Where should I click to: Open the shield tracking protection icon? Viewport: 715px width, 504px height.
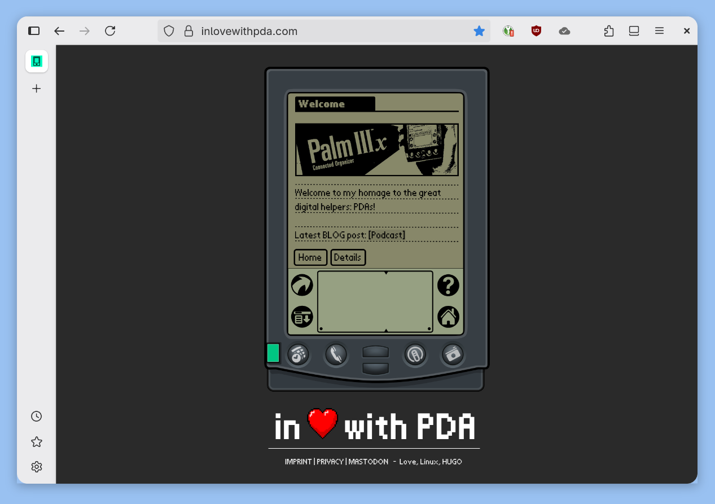point(169,31)
